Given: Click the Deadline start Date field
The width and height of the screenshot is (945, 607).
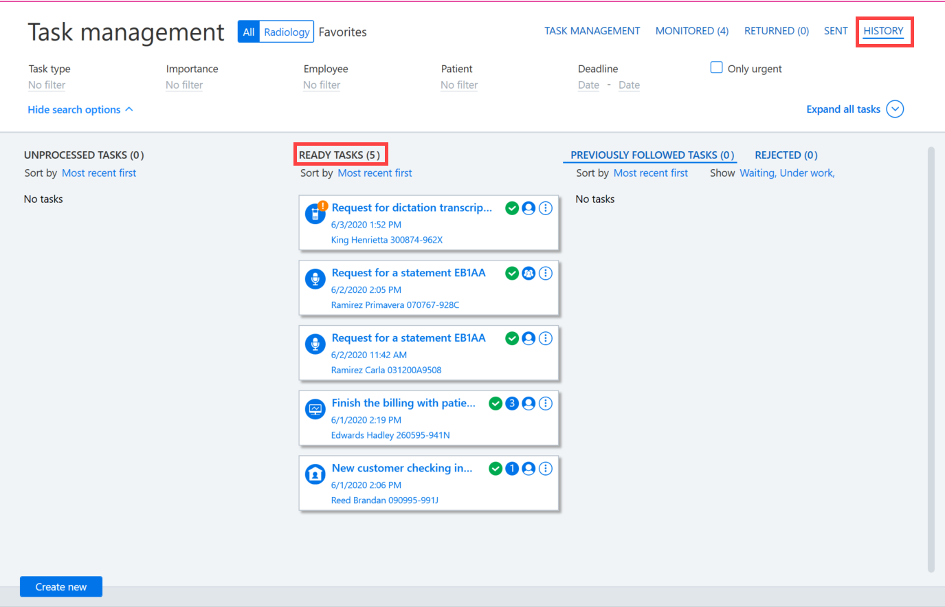Looking at the screenshot, I should pyautogui.click(x=588, y=85).
